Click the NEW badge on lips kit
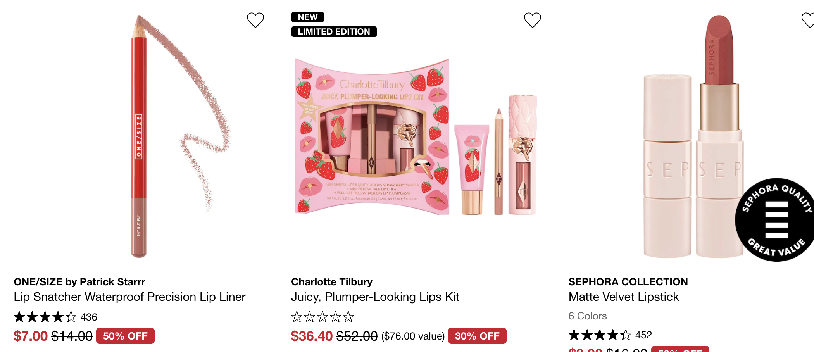The height and width of the screenshot is (352, 814). (308, 17)
